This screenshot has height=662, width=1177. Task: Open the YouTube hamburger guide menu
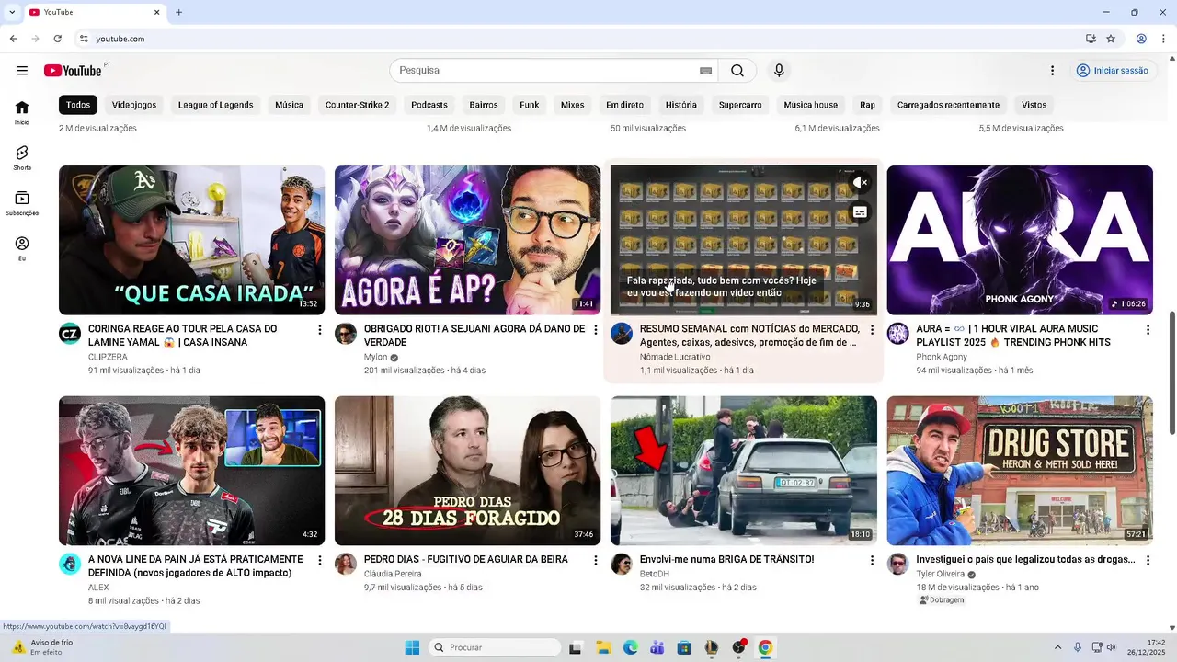pos(22,71)
